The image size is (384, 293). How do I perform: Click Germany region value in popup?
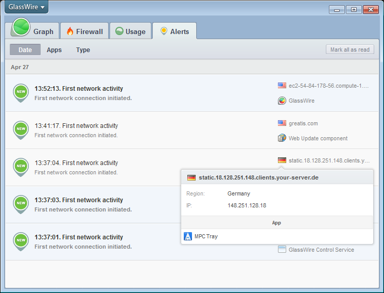click(239, 193)
